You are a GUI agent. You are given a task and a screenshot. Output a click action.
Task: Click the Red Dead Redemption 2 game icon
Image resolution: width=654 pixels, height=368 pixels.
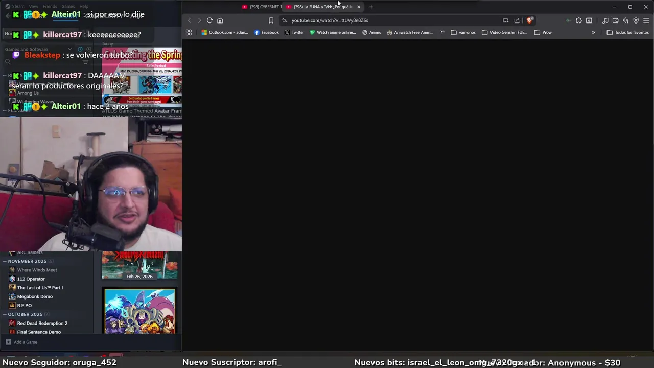(x=12, y=323)
